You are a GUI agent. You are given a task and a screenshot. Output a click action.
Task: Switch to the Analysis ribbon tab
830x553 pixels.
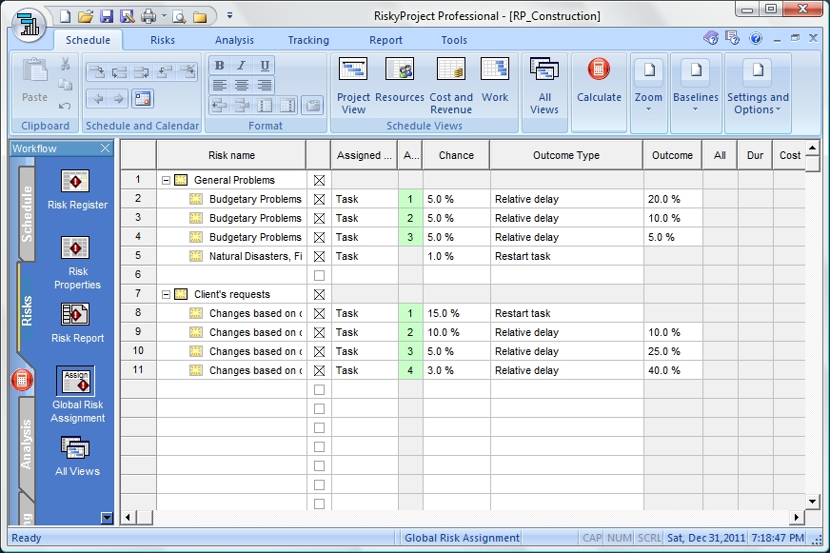pyautogui.click(x=234, y=40)
